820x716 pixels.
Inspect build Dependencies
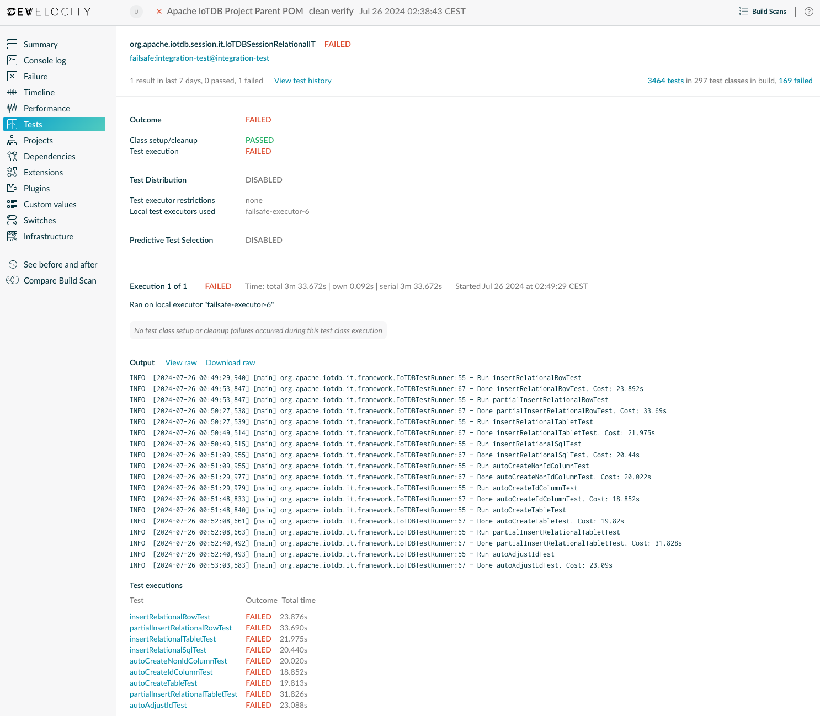tap(49, 156)
